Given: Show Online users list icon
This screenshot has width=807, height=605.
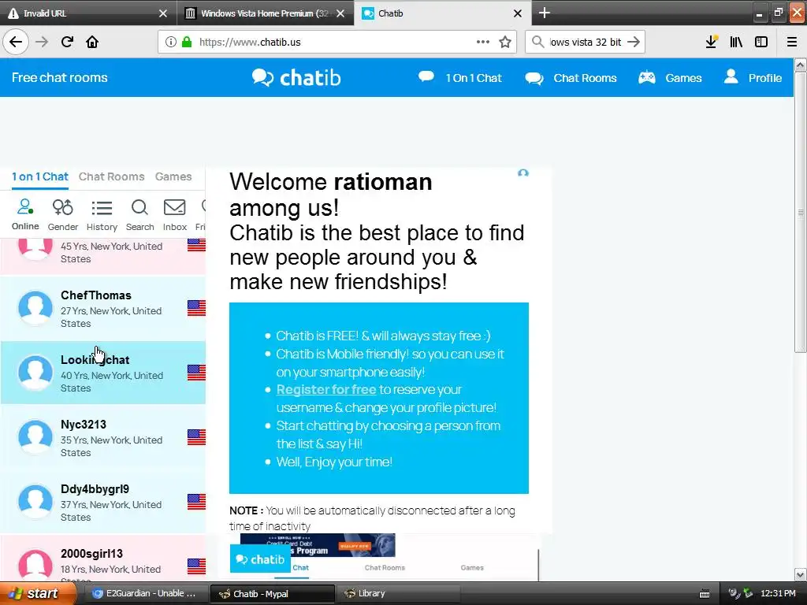Looking at the screenshot, I should pyautogui.click(x=25, y=214).
